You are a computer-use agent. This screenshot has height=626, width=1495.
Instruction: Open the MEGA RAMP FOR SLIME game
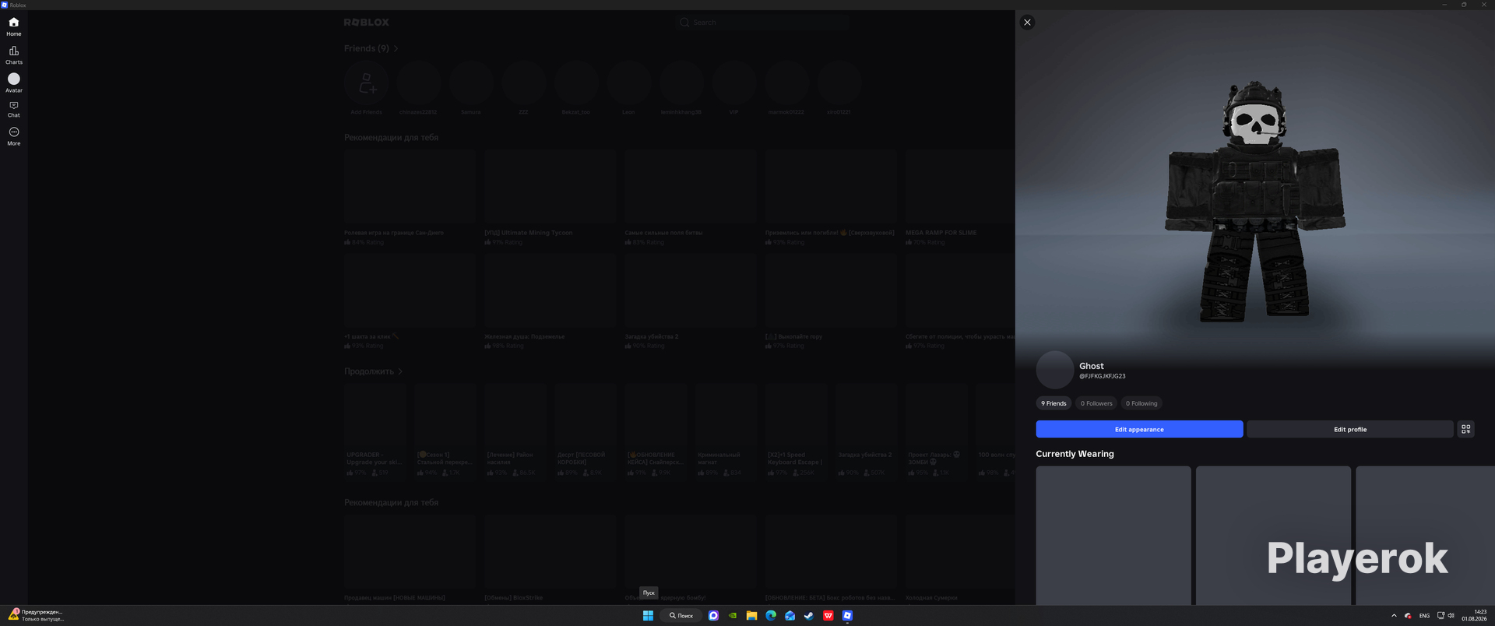pyautogui.click(x=960, y=198)
